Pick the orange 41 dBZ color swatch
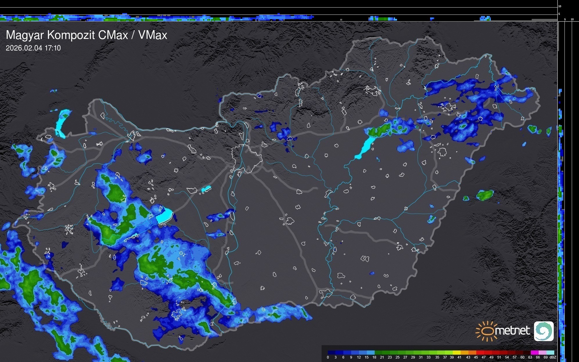Image resolution: width=579 pixels, height=362 pixels. pyautogui.click(x=464, y=352)
